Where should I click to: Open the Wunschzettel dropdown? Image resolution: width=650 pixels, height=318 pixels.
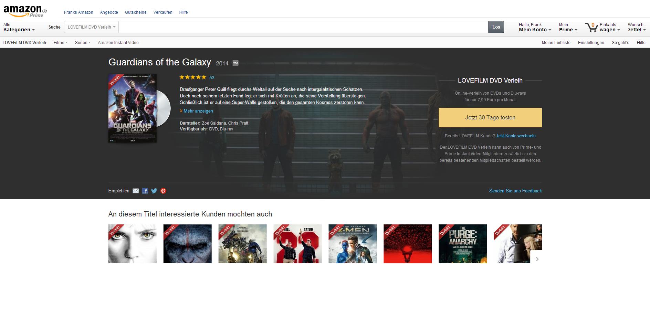[x=637, y=27]
